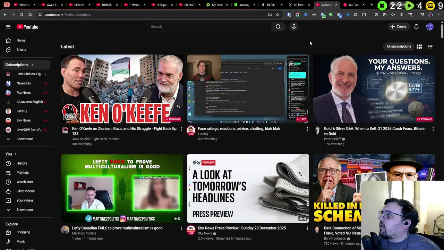Open the Chrome three-dot menu
The height and width of the screenshot is (250, 444).
pos(439,15)
